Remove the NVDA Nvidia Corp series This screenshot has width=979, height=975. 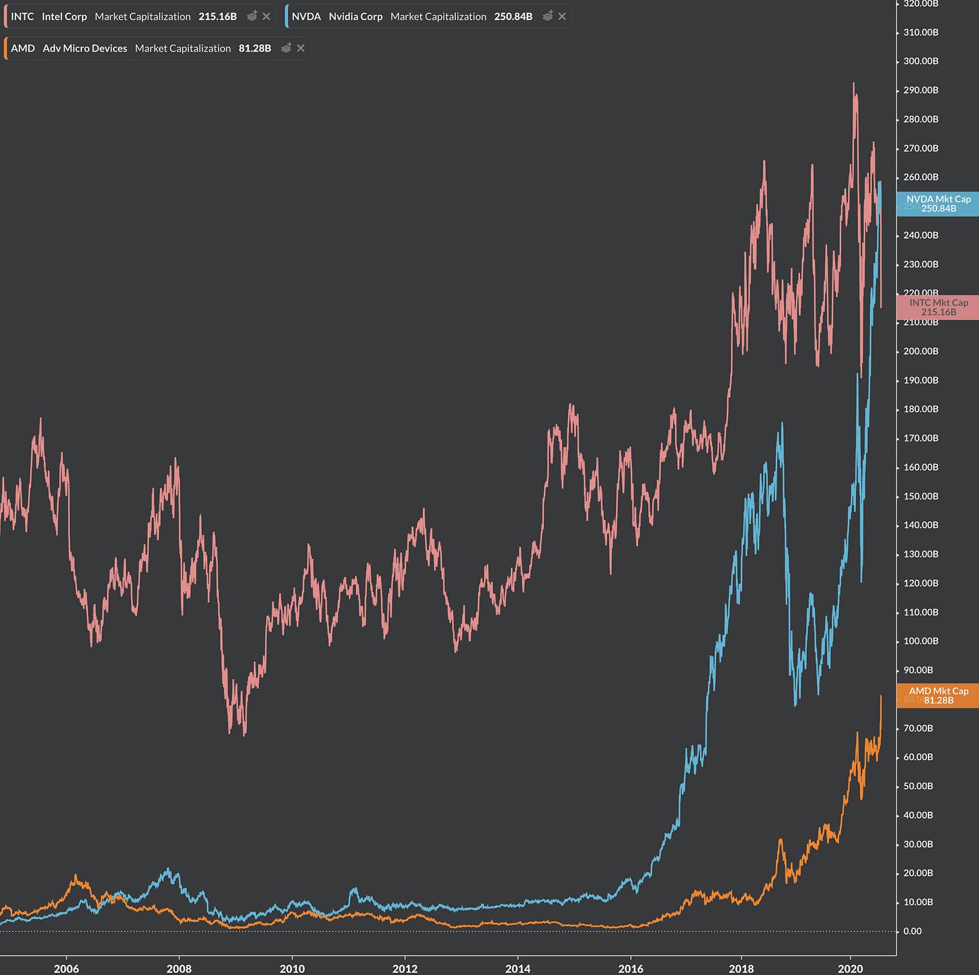pyautogui.click(x=562, y=16)
